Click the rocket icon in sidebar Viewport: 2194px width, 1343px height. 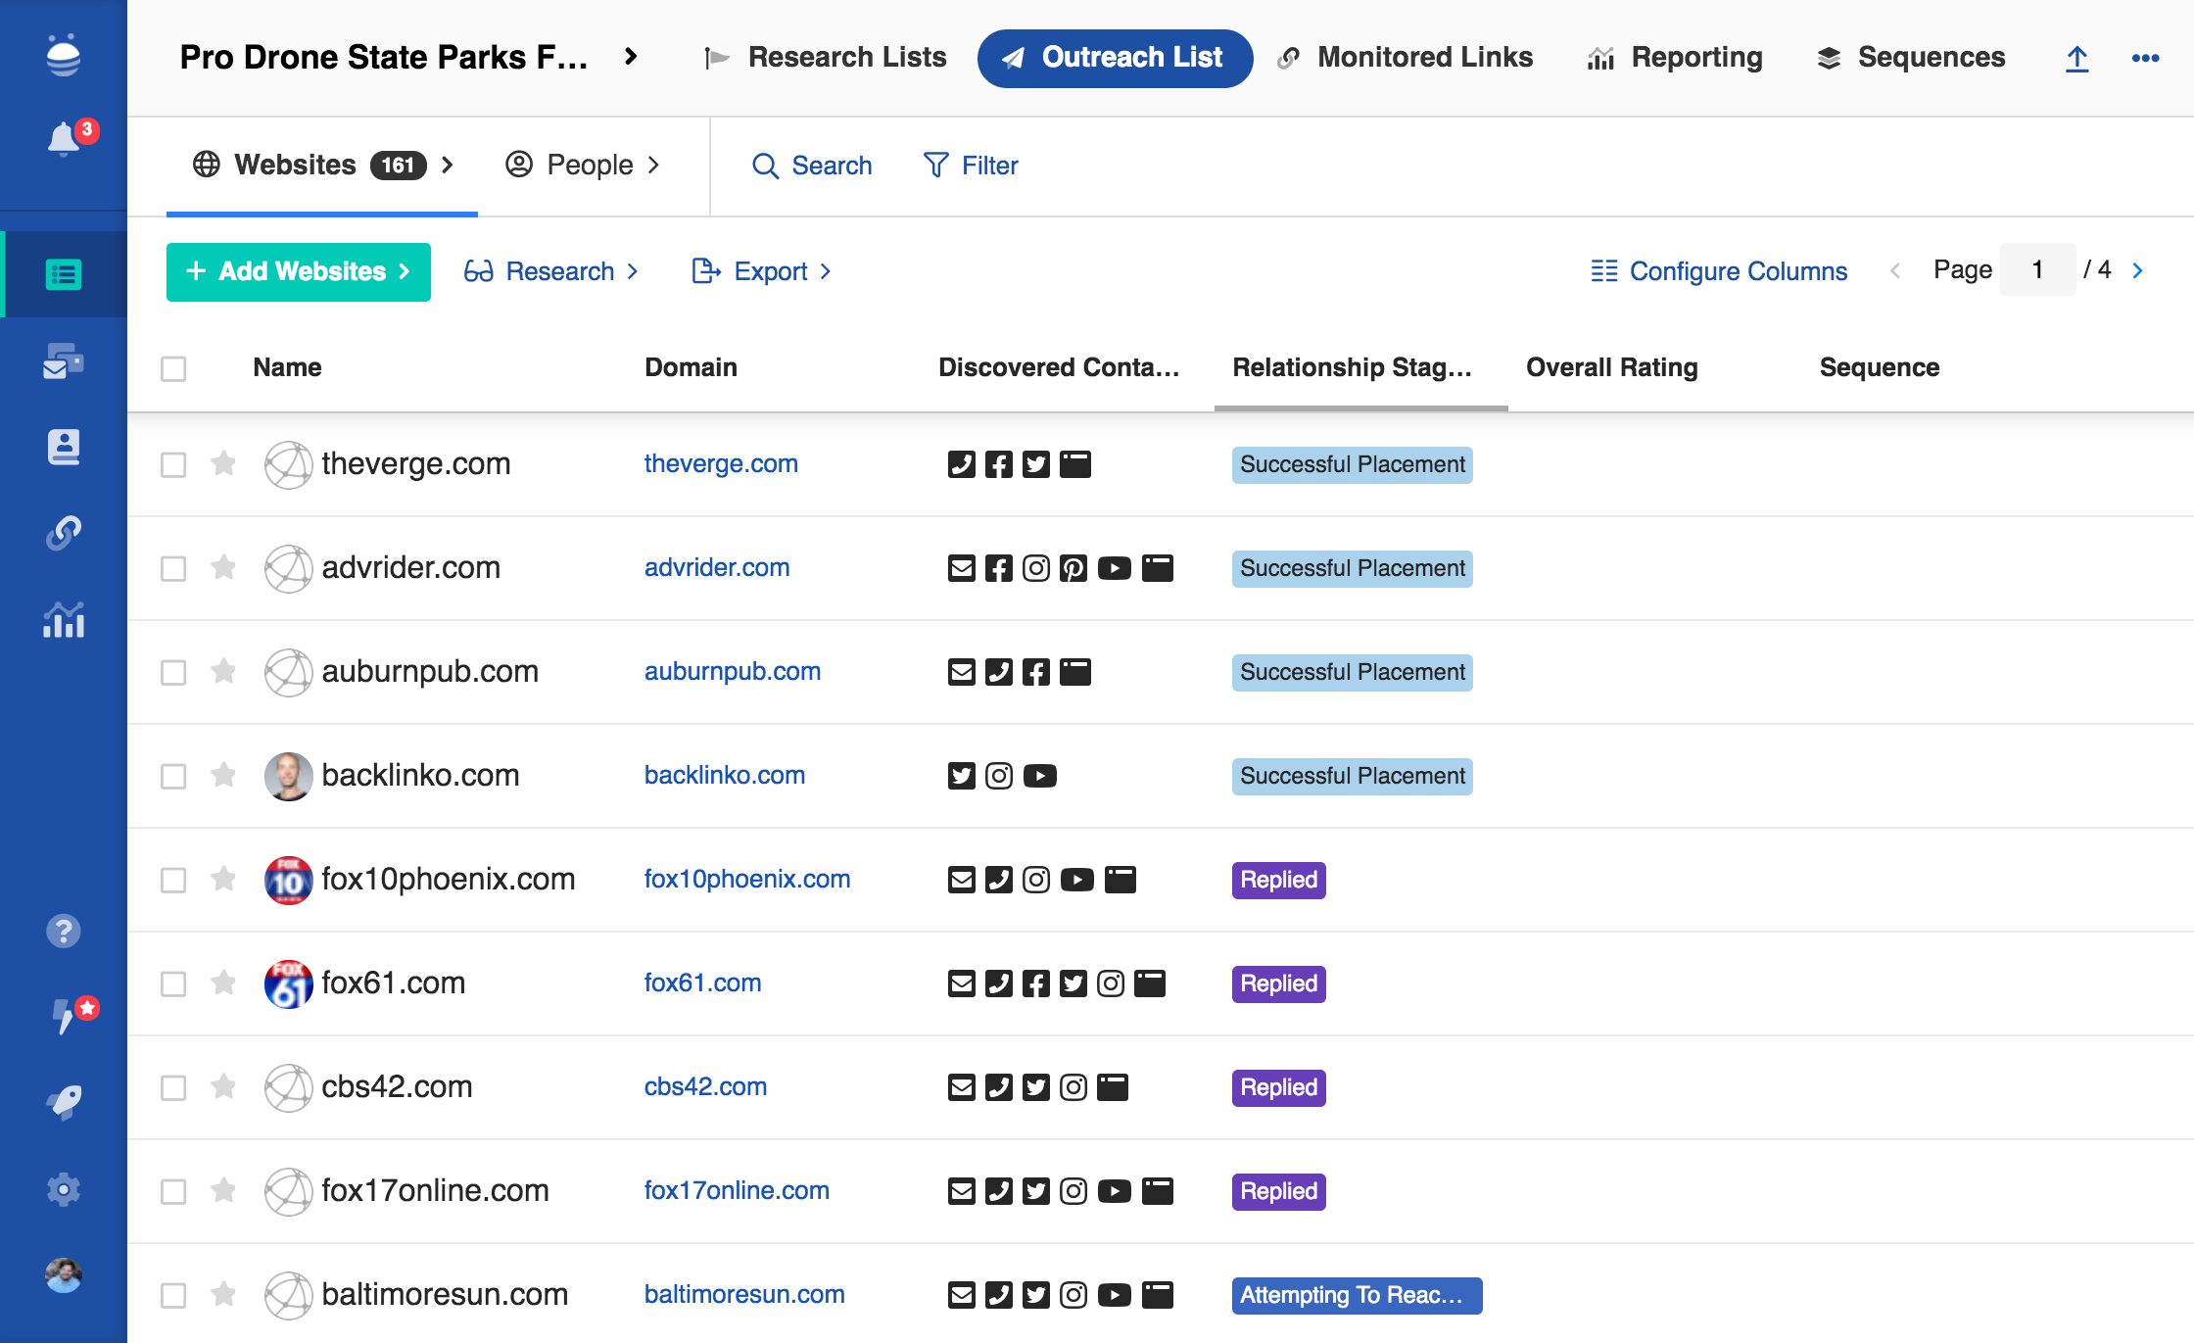coord(65,1102)
